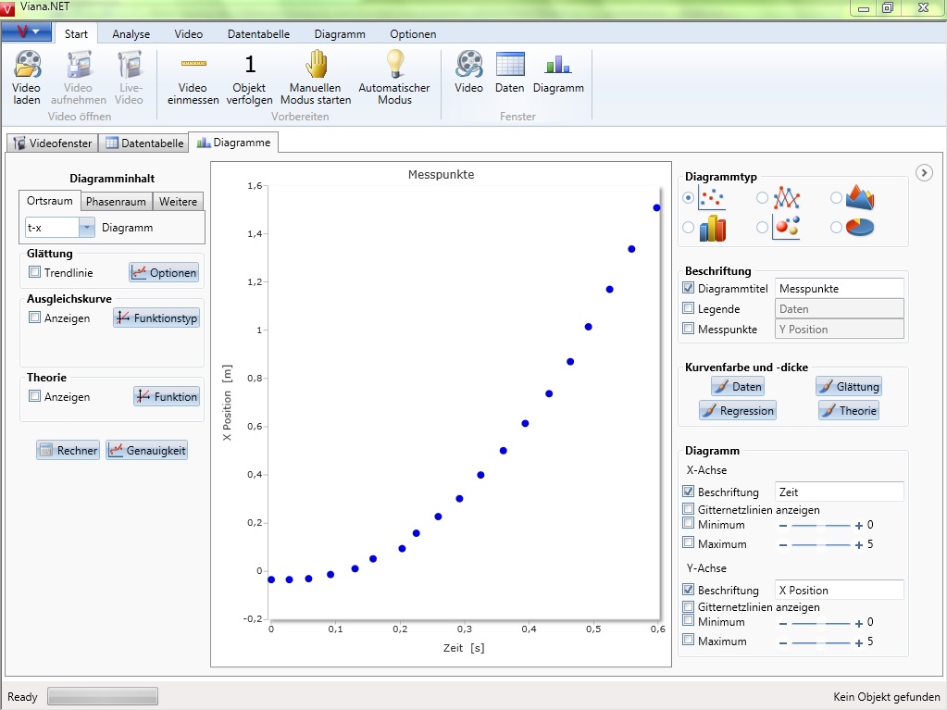Switch to the Datentabelle tab
The image size is (947, 710).
pos(144,143)
